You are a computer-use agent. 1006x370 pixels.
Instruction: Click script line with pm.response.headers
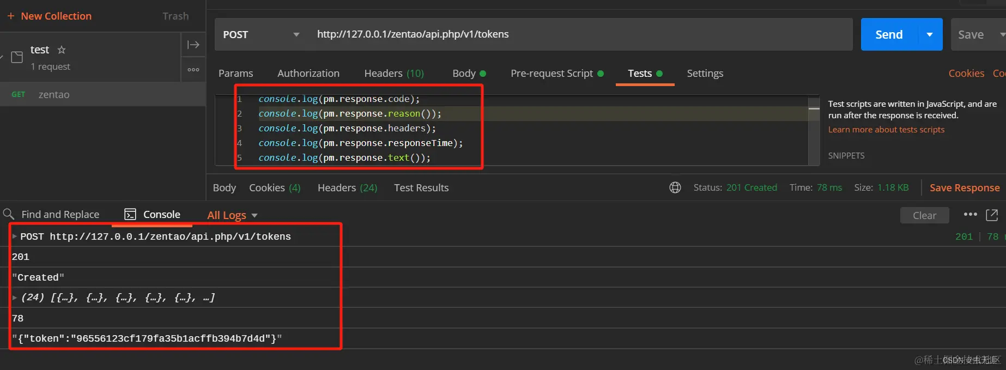(x=347, y=128)
